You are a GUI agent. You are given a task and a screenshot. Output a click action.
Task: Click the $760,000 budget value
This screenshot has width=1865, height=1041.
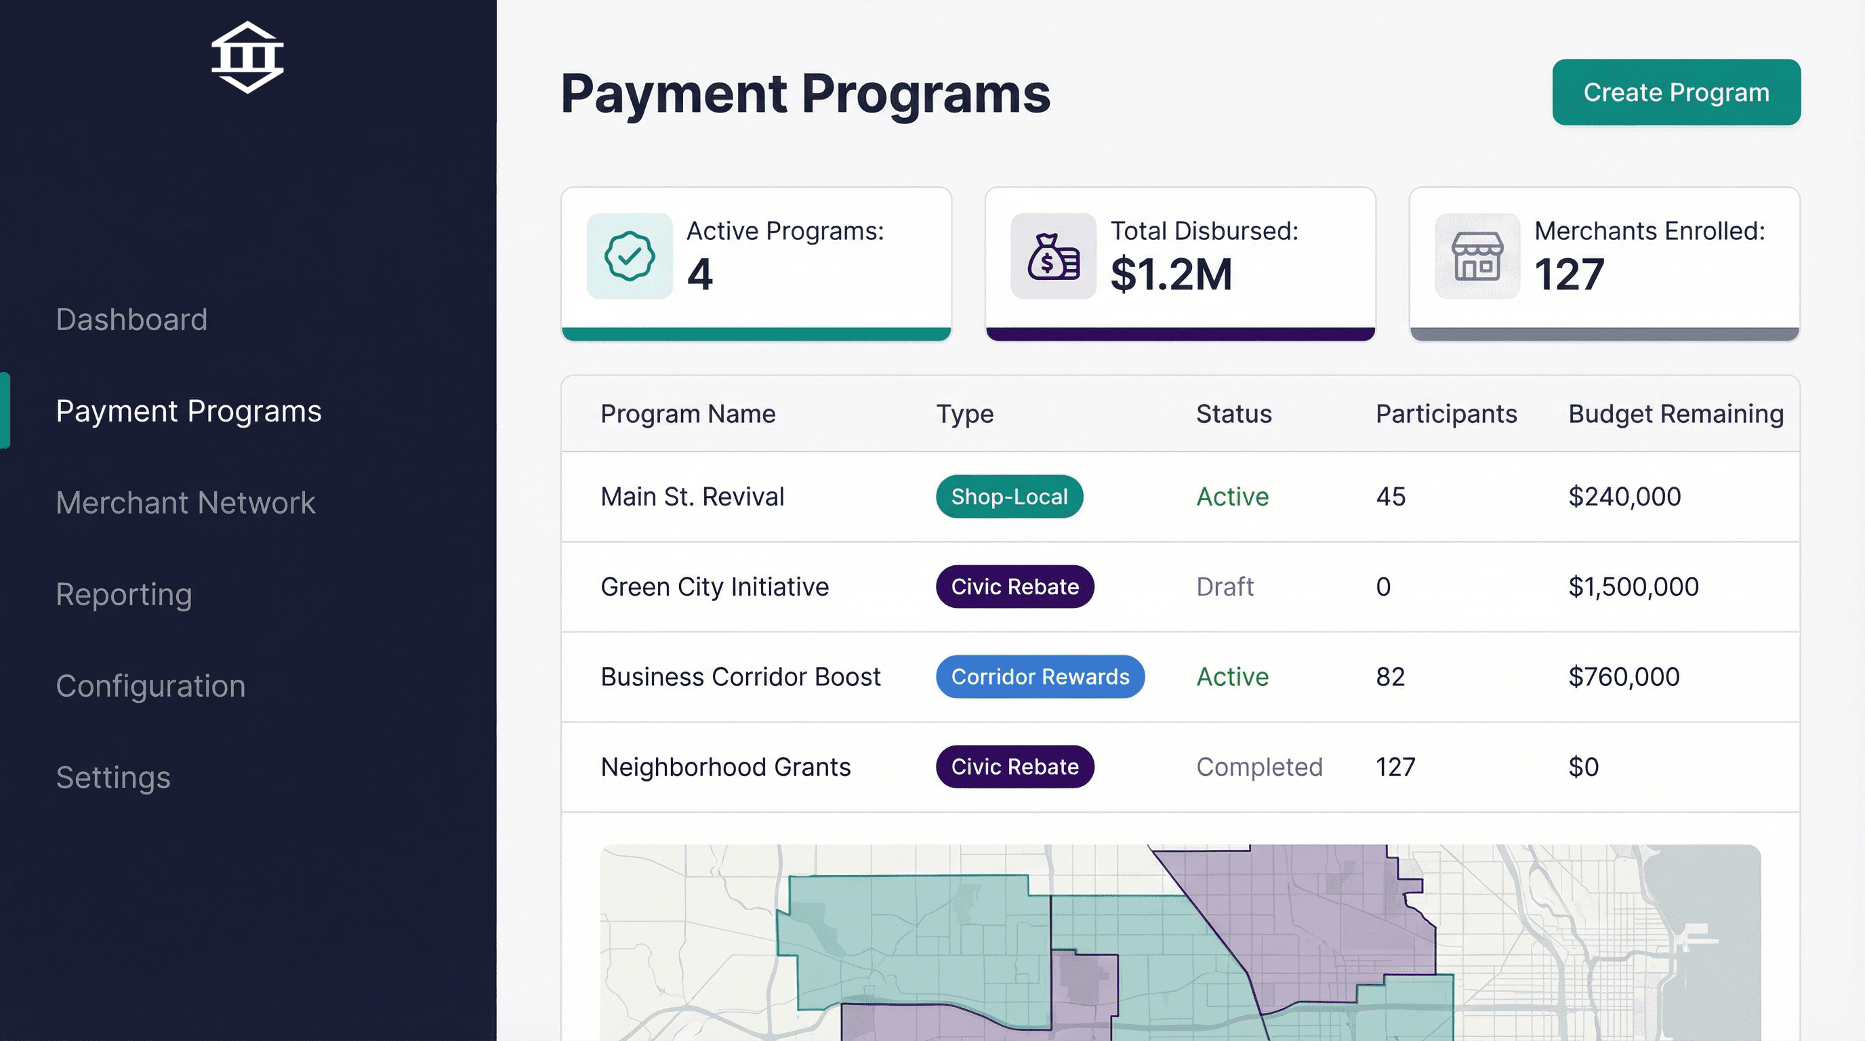[x=1624, y=677]
